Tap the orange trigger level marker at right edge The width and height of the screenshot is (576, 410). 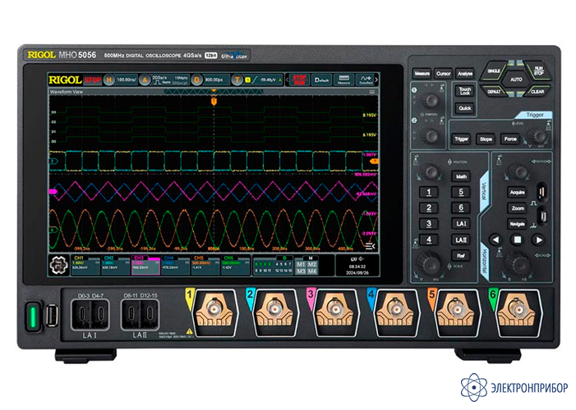click(374, 162)
